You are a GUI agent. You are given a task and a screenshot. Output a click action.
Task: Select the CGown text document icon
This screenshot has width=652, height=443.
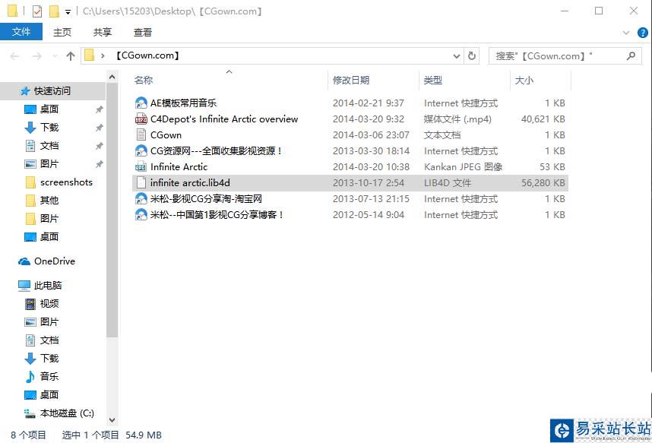pos(141,134)
